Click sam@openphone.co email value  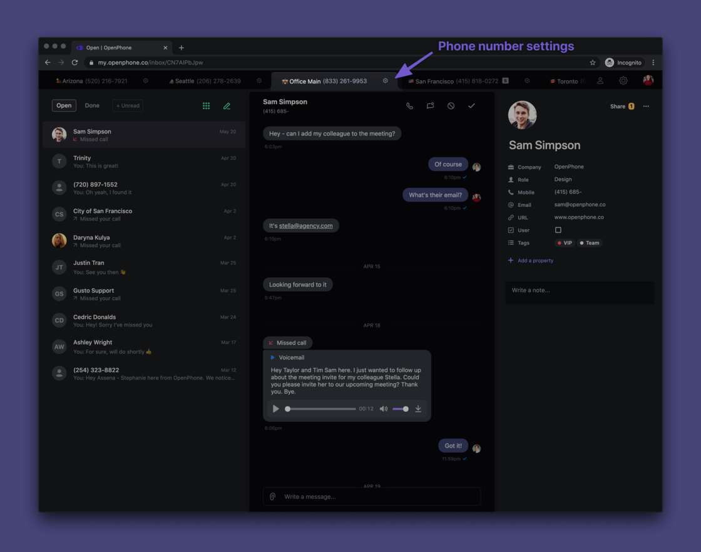coord(580,205)
